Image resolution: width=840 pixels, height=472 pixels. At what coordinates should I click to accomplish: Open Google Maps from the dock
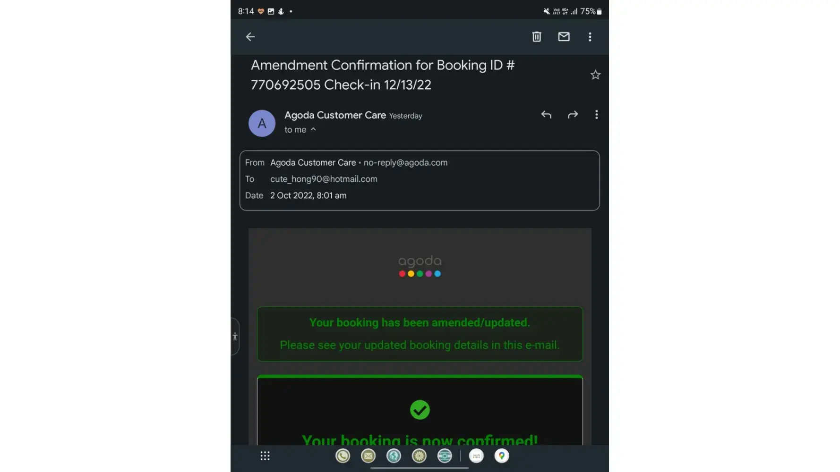pos(502,456)
